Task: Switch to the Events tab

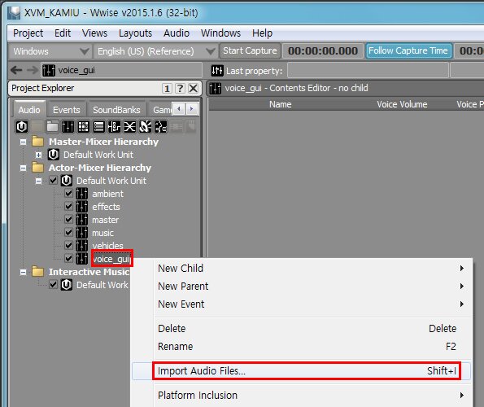Action: [66, 110]
